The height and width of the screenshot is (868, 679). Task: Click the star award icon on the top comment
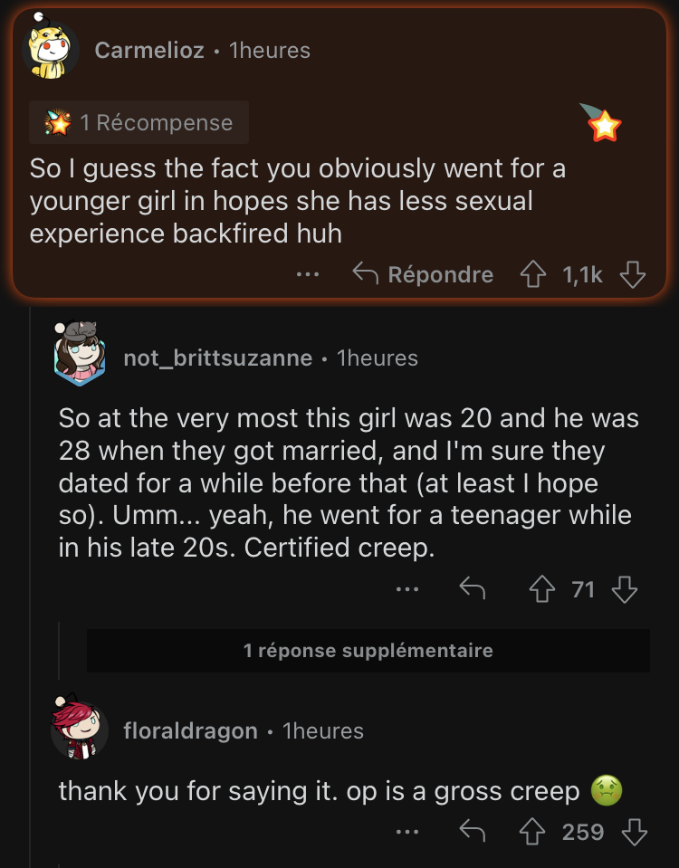(x=602, y=123)
